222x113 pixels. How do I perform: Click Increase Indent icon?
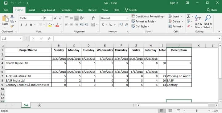click(x=87, y=25)
